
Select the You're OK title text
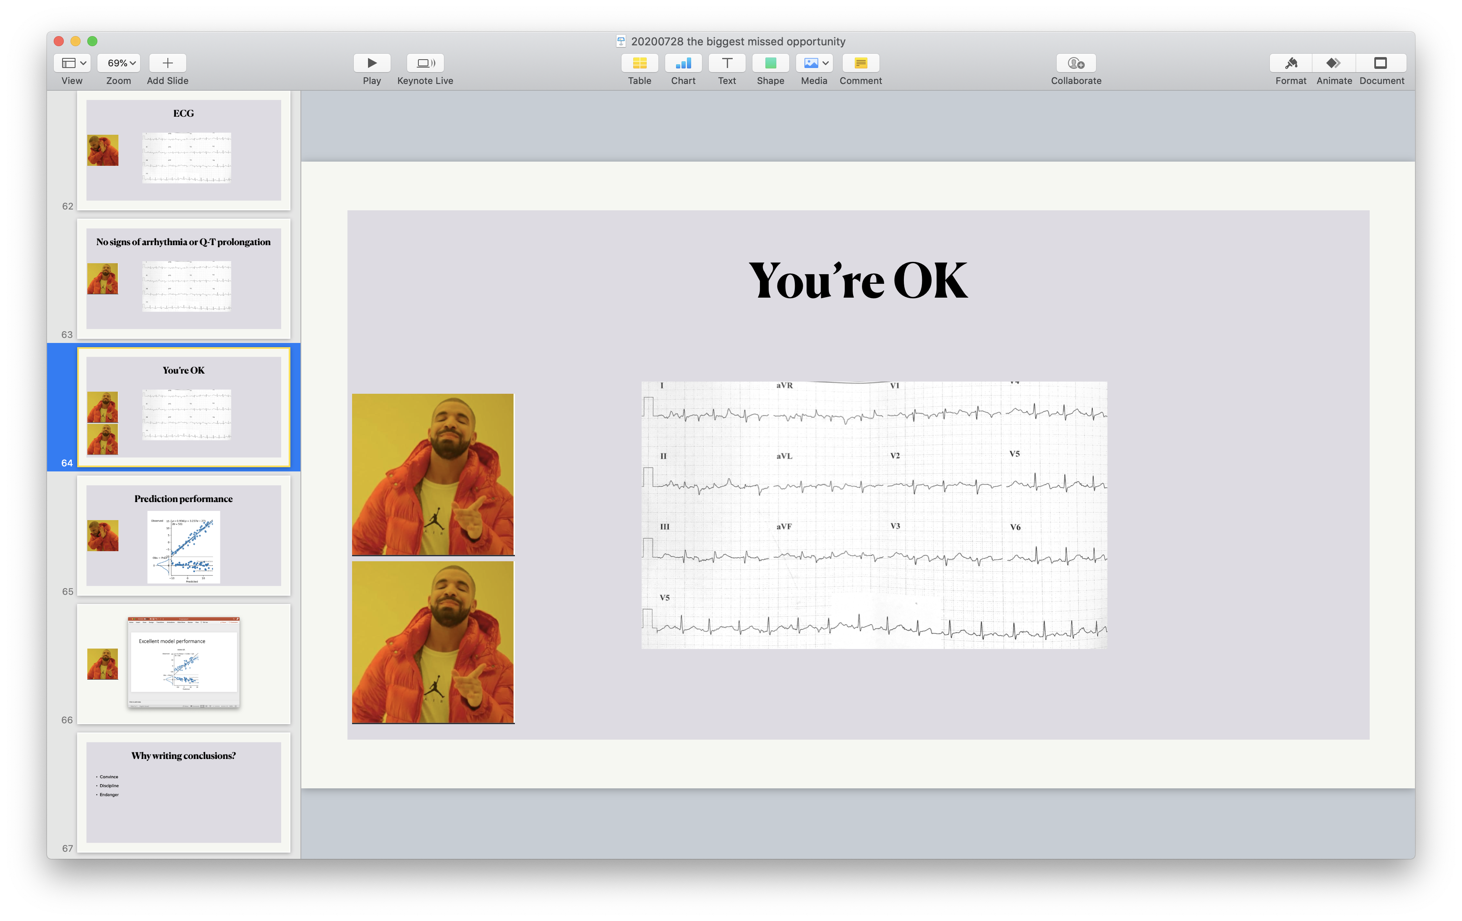858,280
